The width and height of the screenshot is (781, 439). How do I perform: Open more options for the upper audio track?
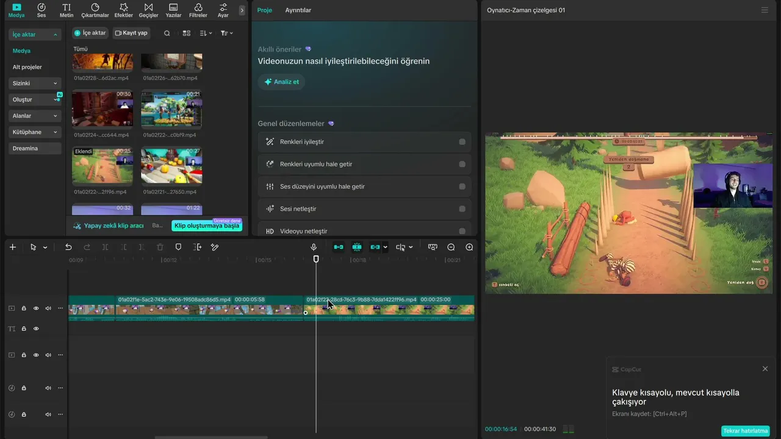pos(60,388)
